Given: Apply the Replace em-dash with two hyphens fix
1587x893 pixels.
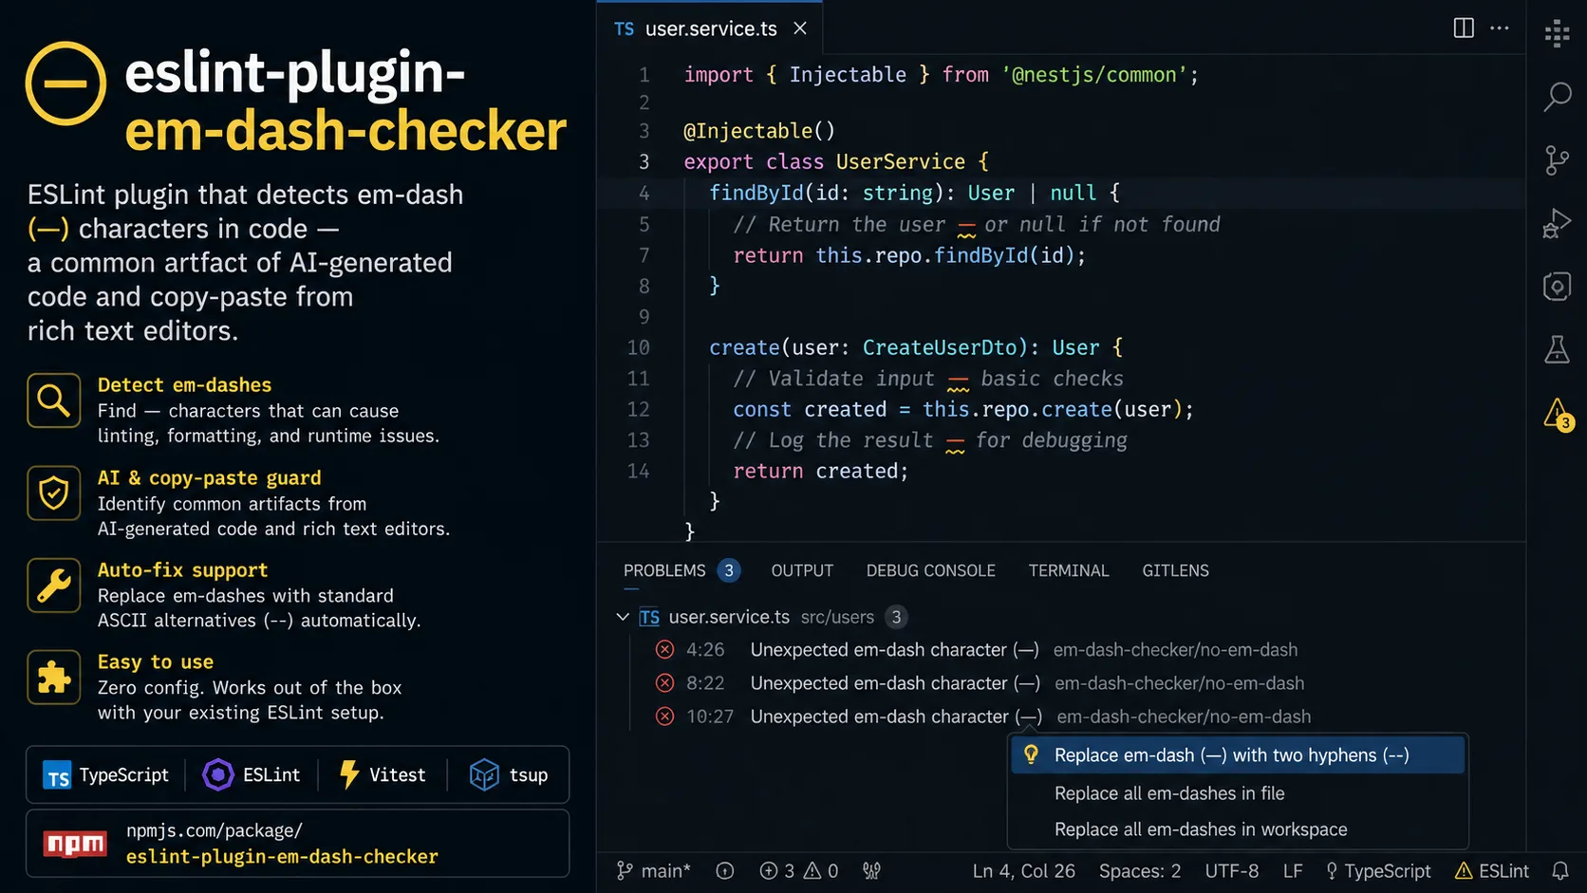Looking at the screenshot, I should click(x=1231, y=754).
